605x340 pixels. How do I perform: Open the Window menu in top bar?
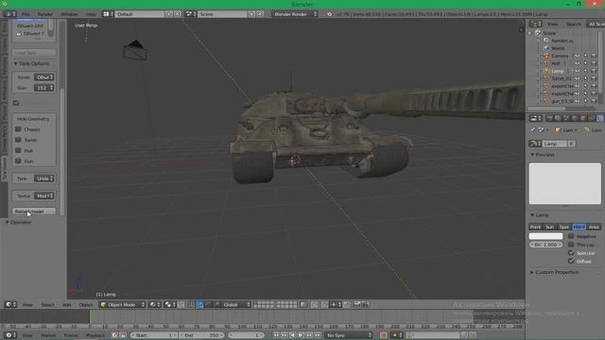[x=69, y=14]
